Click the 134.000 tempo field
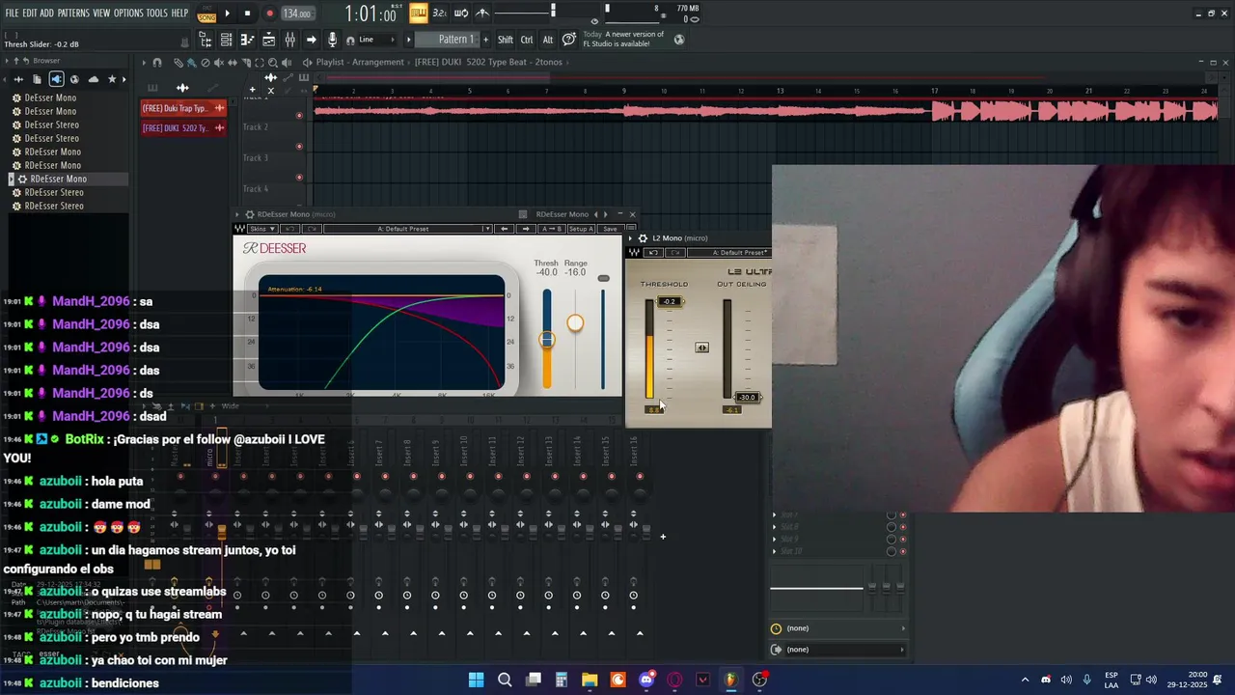 [297, 14]
